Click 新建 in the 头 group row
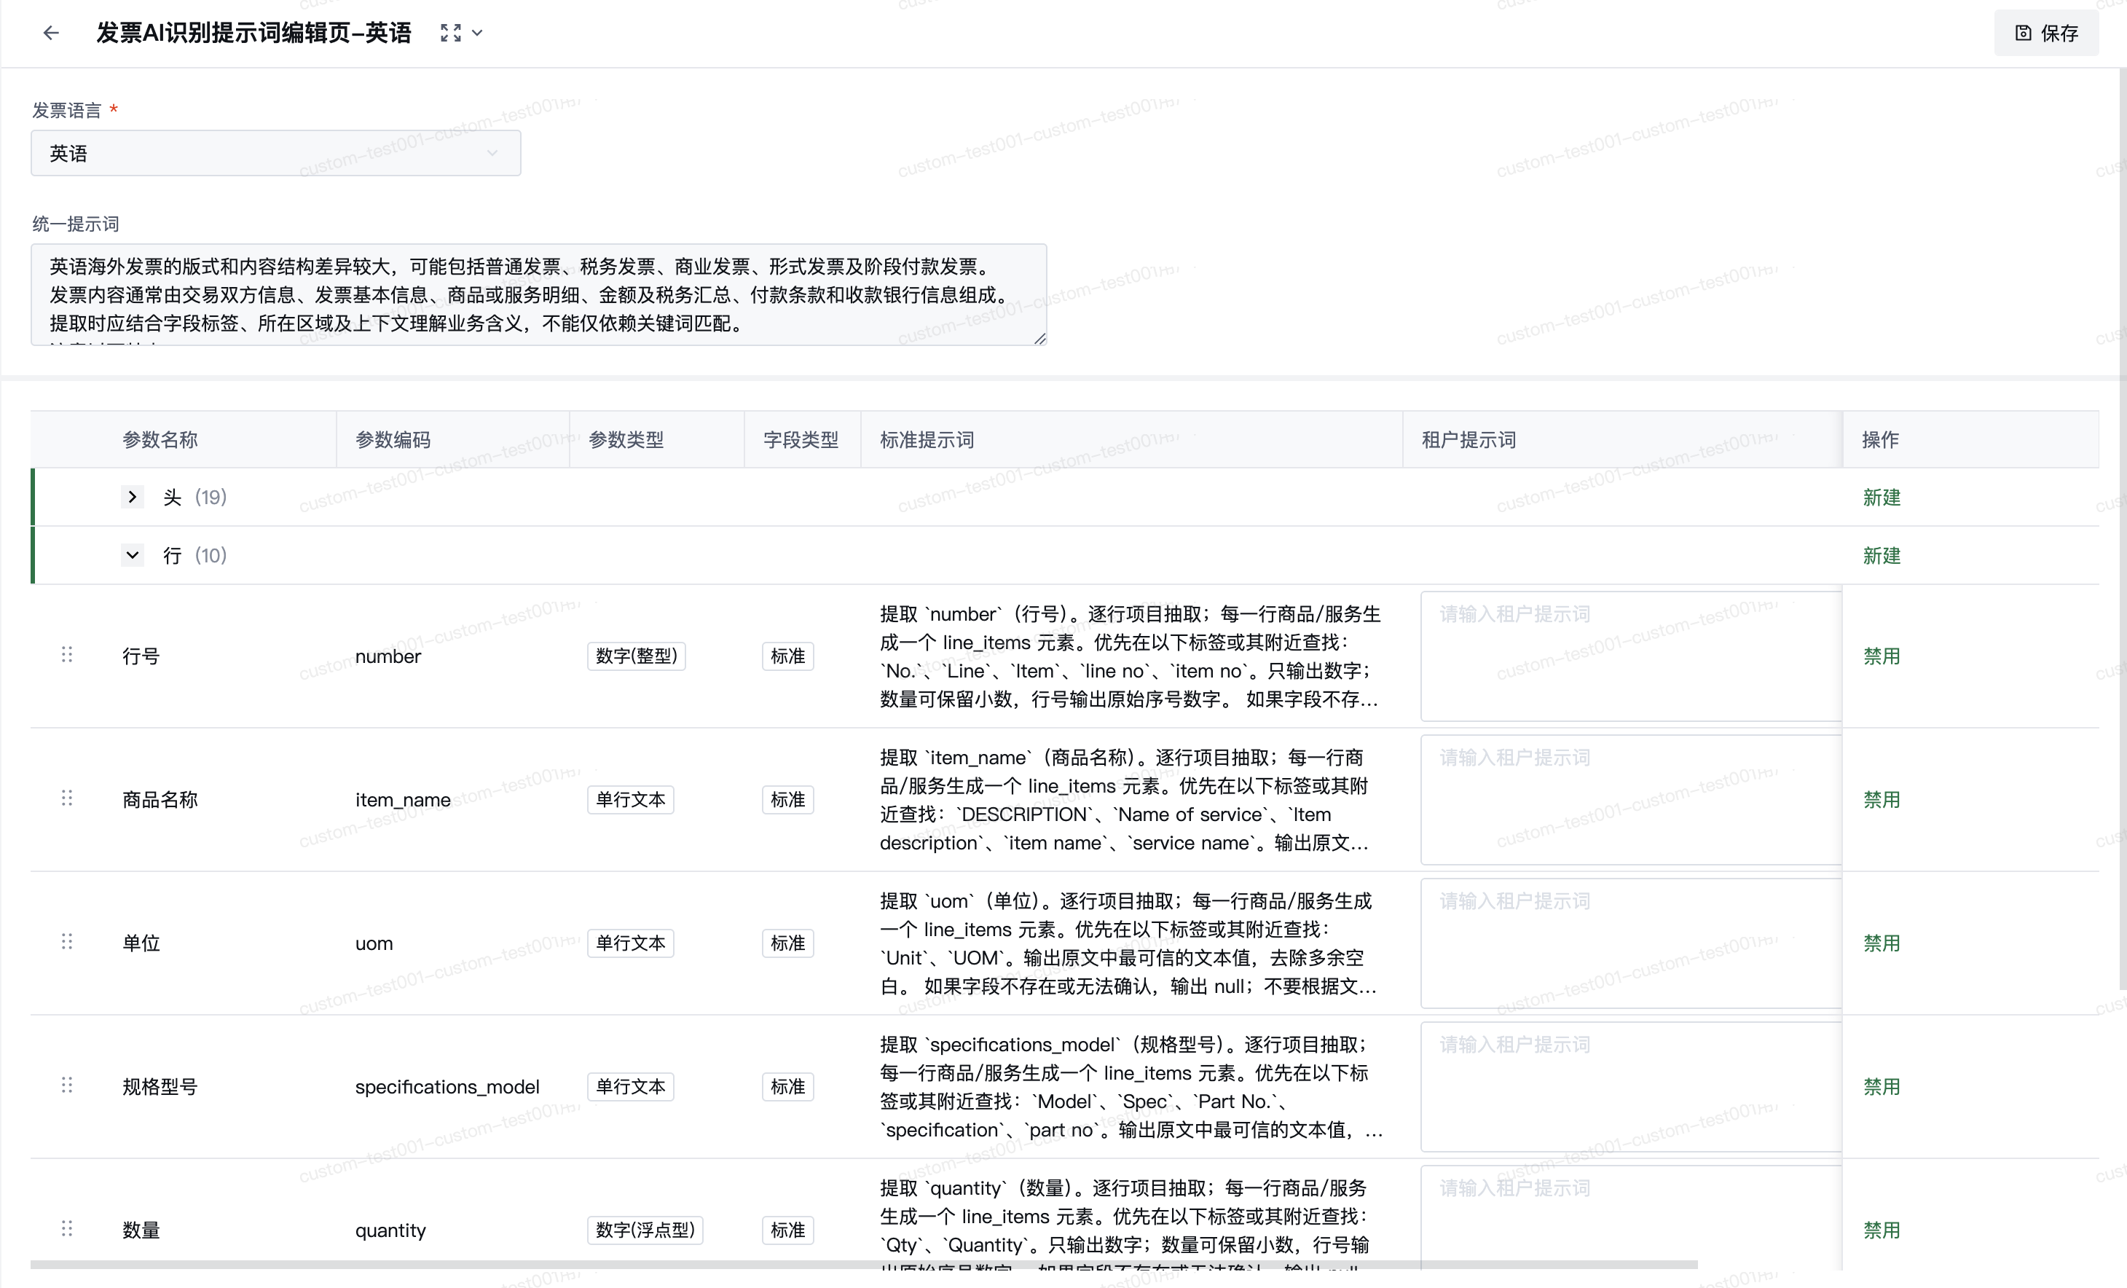This screenshot has height=1288, width=2127. [x=1881, y=498]
